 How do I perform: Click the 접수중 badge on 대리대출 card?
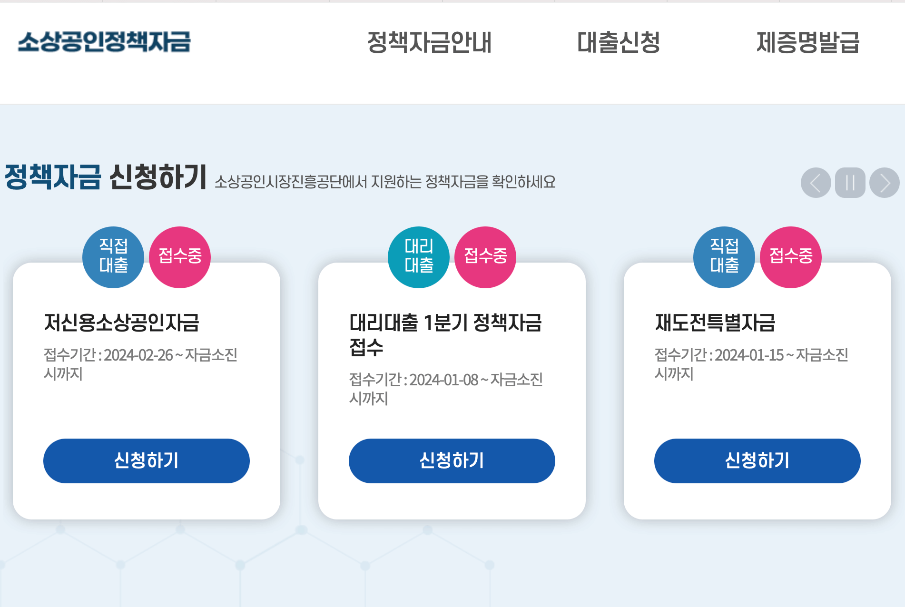pos(485,257)
